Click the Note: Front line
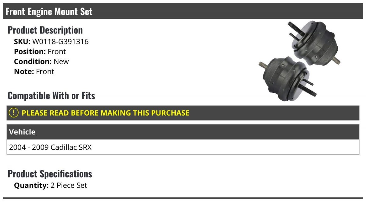The height and width of the screenshot is (202, 366). [x=34, y=71]
